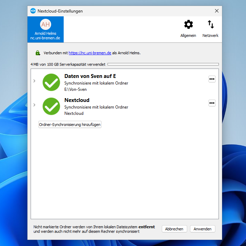Viewport: 246px width, 246px height.
Task: Expand the Nextcloud sync folder tree
Action: point(34,105)
